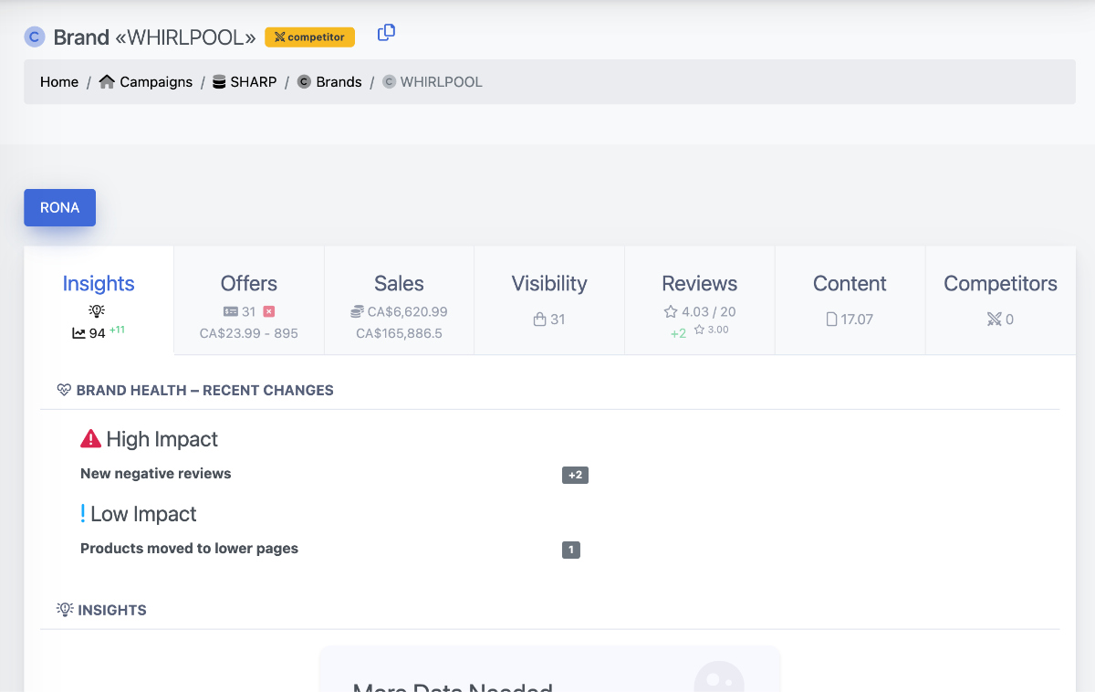
Task: Switch to the Visibility tab
Action: coord(549,299)
